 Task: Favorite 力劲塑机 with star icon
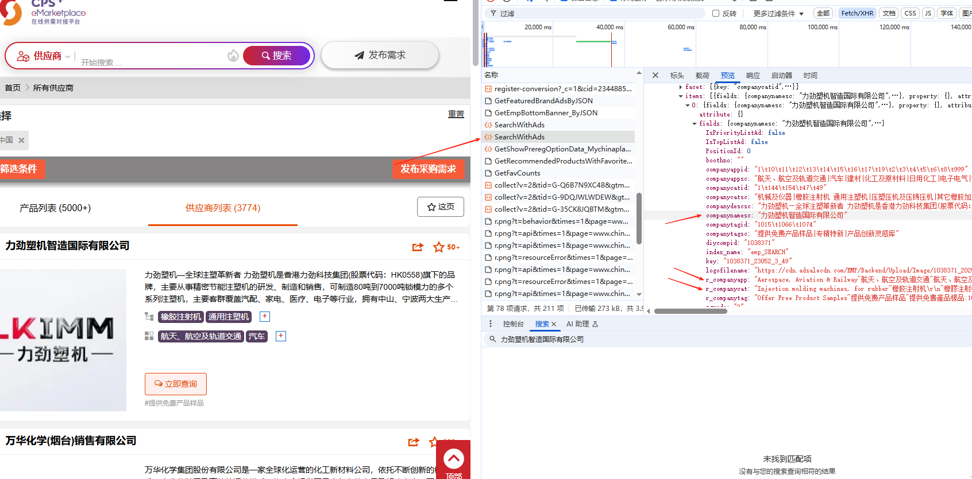(438, 247)
